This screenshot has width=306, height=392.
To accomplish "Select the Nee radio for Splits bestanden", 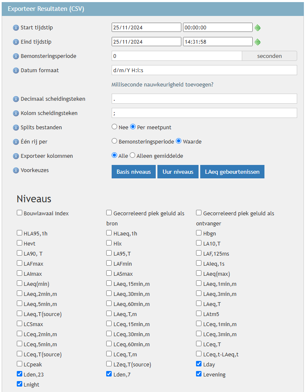I will tap(114, 127).
